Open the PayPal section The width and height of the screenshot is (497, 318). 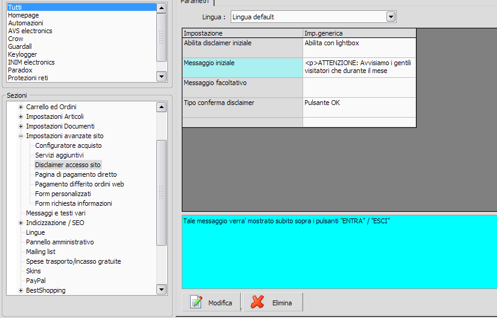pos(36,281)
